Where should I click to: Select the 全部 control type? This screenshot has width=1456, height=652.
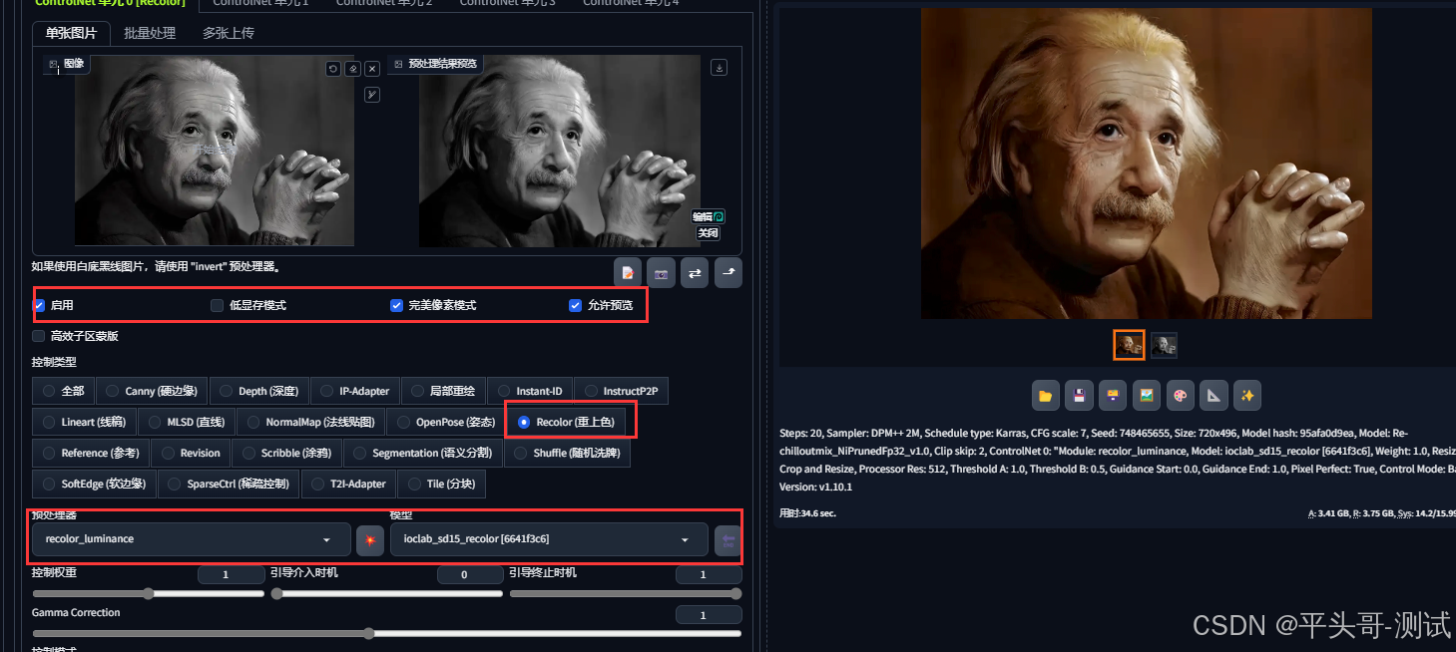63,392
